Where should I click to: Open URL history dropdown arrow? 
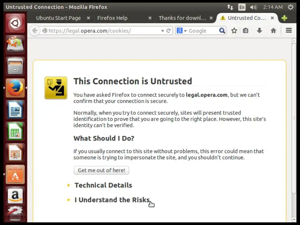tap(162, 31)
